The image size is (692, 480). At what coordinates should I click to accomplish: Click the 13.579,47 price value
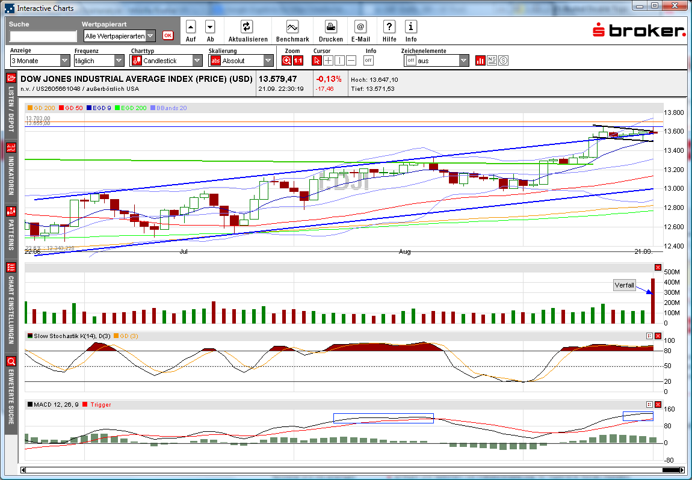[277, 79]
